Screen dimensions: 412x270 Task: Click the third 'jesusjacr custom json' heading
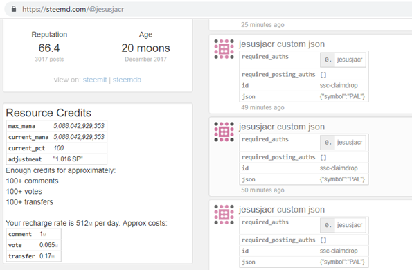click(282, 210)
